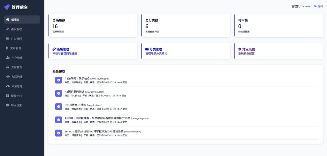The height and width of the screenshot is (156, 327).
Task: Click the document icon beside 文章管理
Action: [7, 48]
